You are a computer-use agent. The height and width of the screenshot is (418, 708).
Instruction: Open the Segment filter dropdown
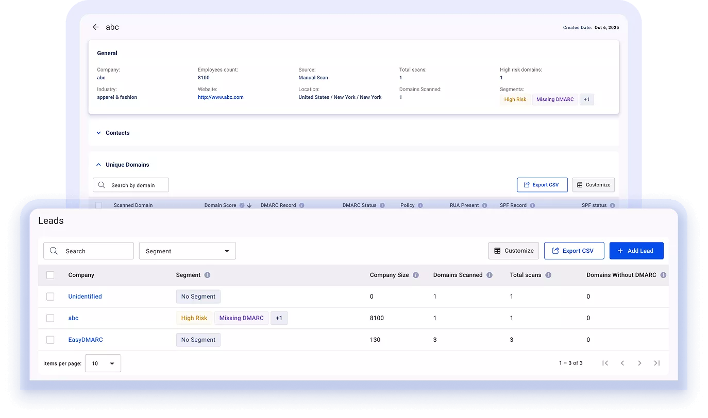tap(187, 251)
